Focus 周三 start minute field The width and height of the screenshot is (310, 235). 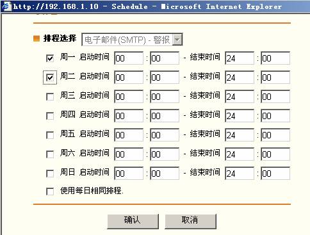[x=165, y=96]
